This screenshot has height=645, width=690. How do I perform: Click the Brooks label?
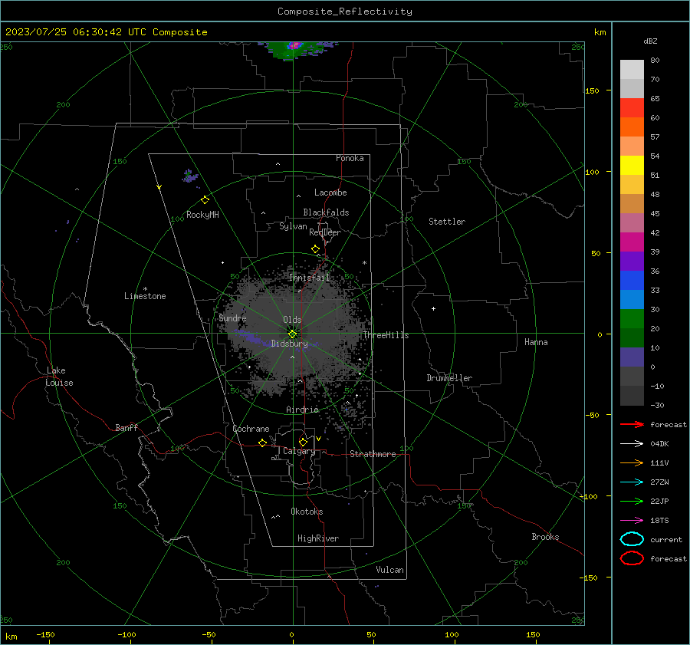click(545, 537)
